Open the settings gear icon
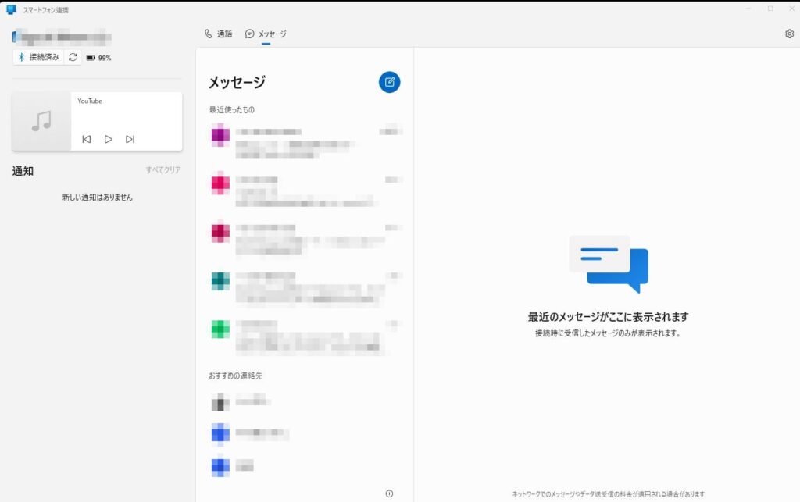Image resolution: width=800 pixels, height=502 pixels. point(789,34)
